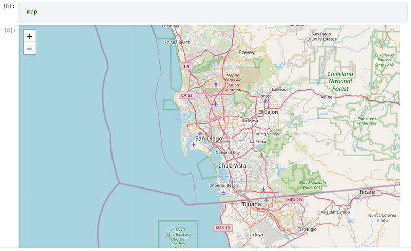
Task: Click the 'La Presa' label
Action: click(x=258, y=141)
